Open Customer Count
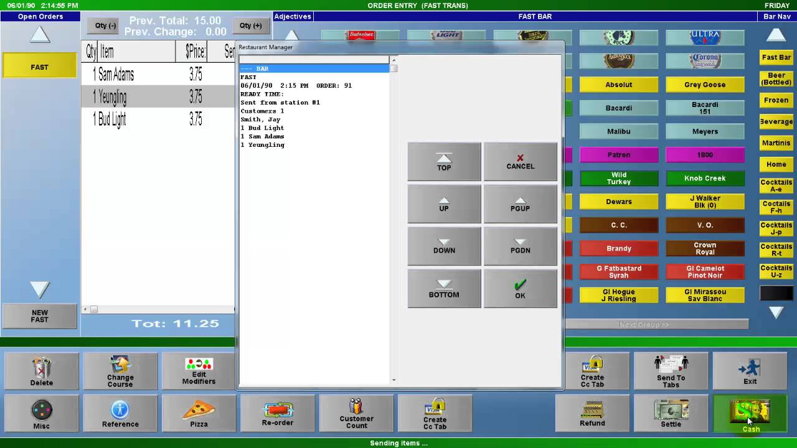Viewport: 797px width, 448px height. click(x=356, y=414)
